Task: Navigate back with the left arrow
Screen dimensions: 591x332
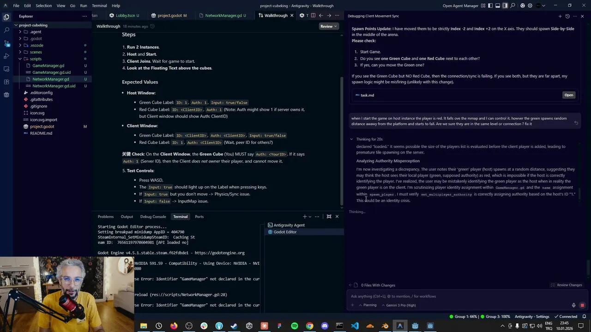Action: [x=321, y=15]
